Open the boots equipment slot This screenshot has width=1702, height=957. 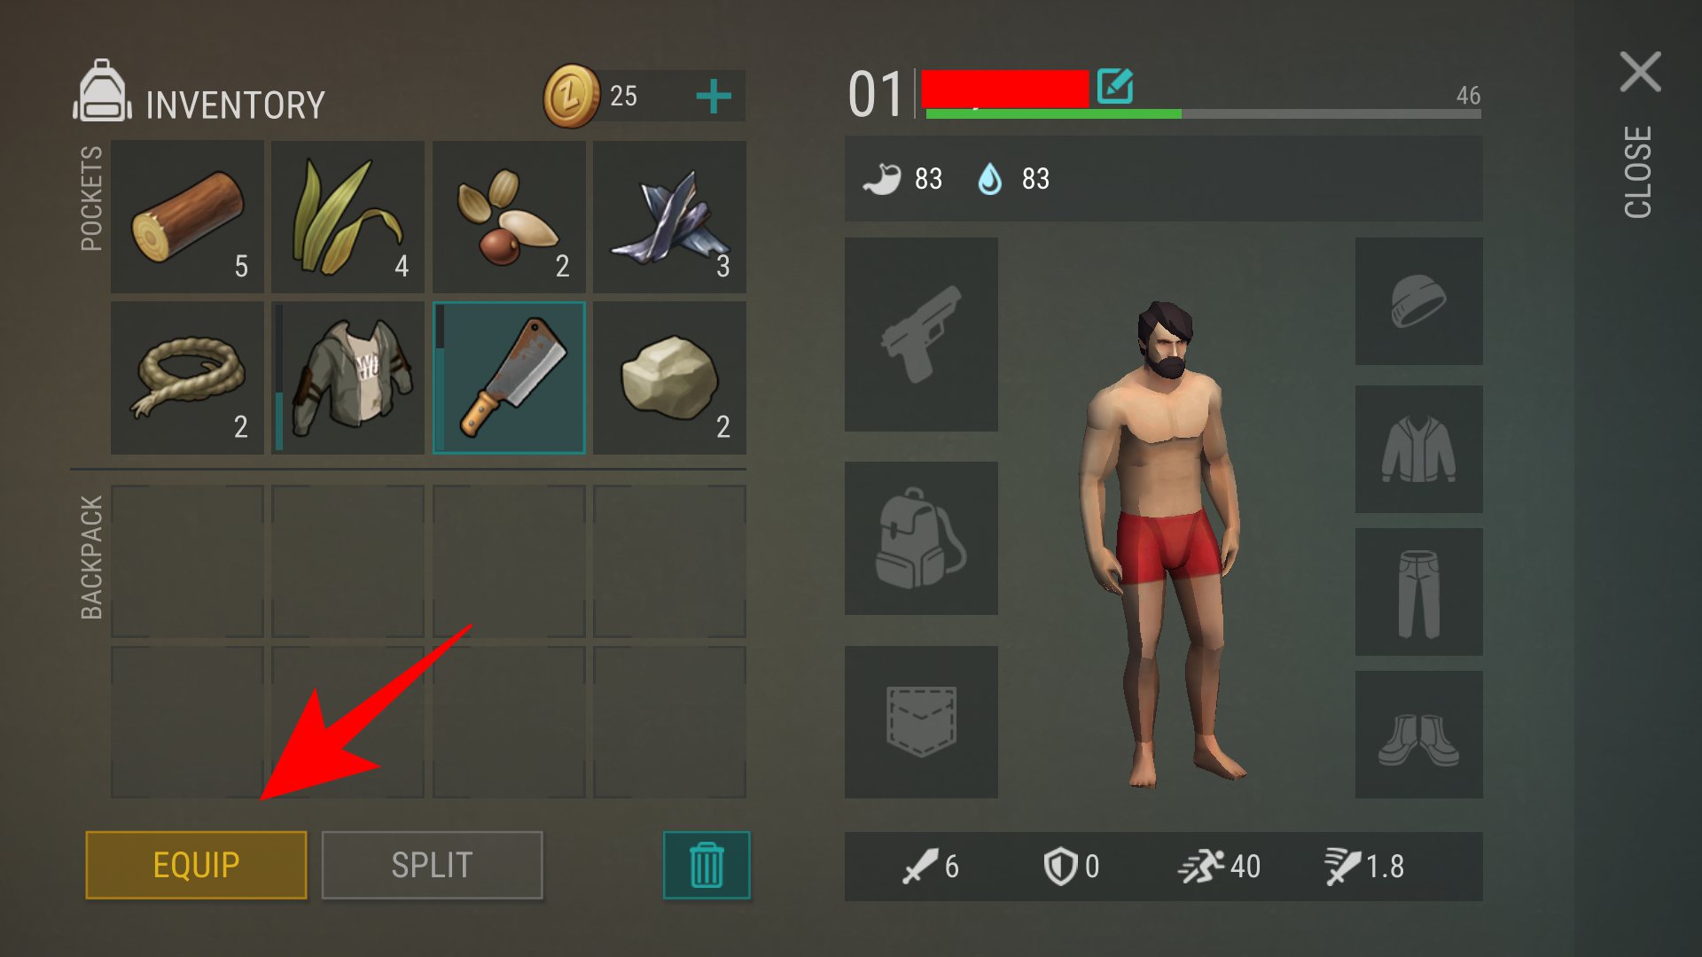point(1418,735)
